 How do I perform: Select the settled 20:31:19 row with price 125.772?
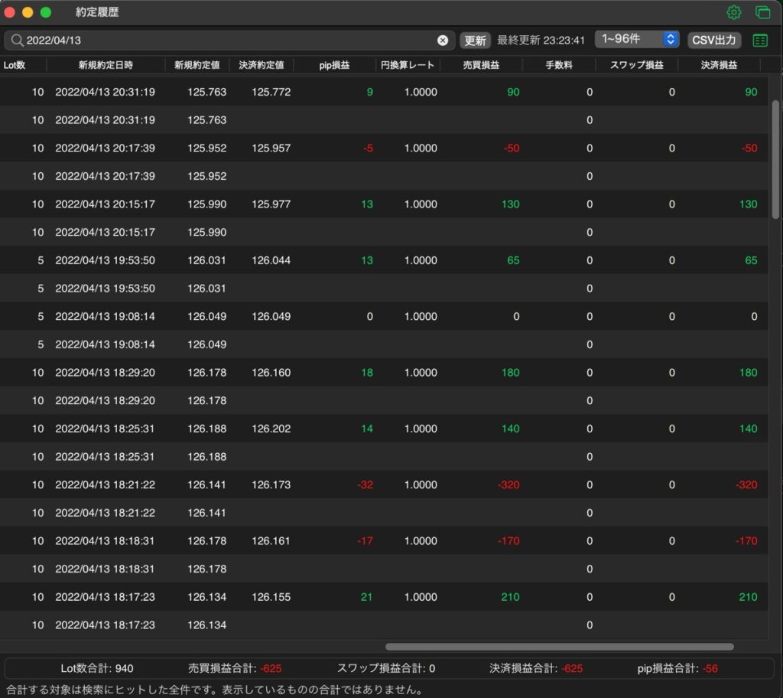384,92
